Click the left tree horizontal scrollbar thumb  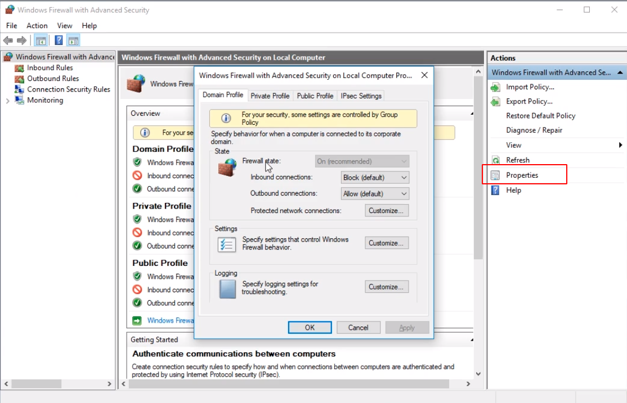tap(37, 384)
